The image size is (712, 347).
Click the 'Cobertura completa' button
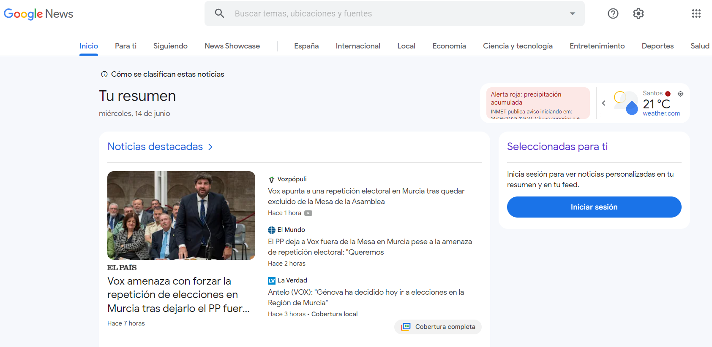[x=438, y=327]
